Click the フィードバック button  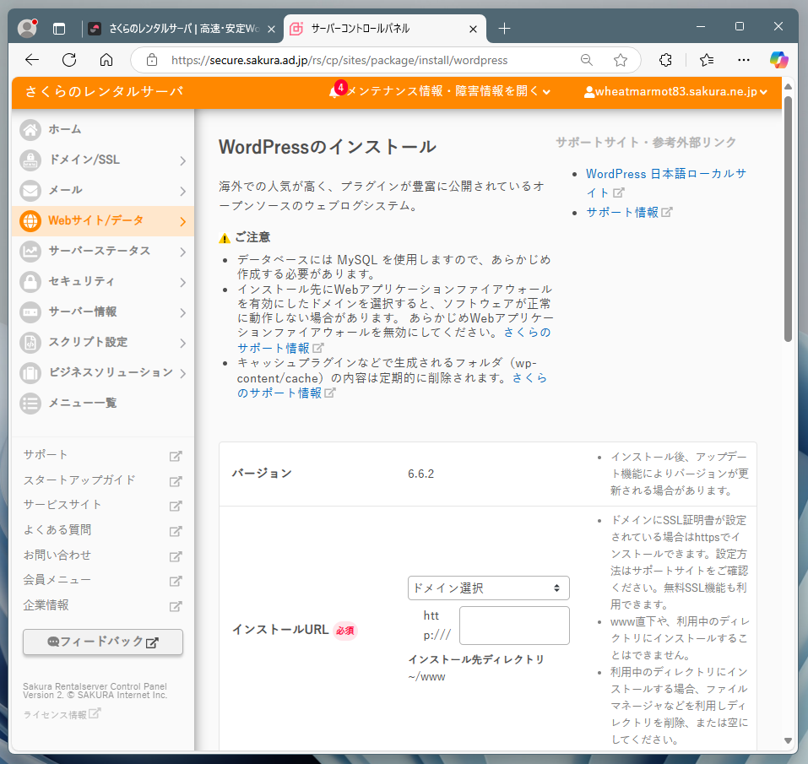pyautogui.click(x=103, y=642)
